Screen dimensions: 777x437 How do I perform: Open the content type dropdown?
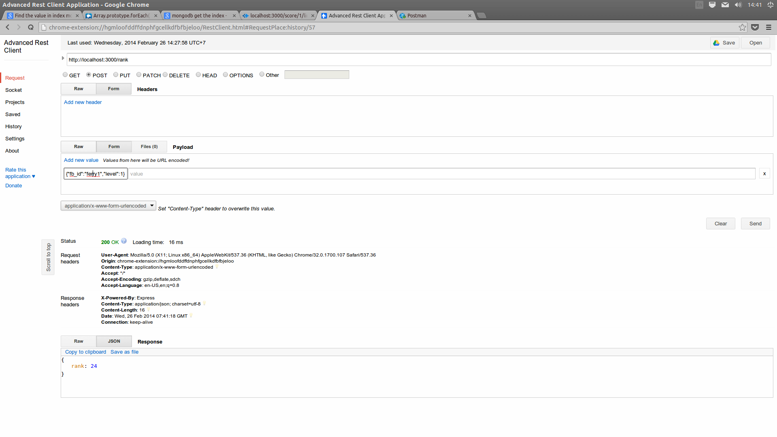pyautogui.click(x=108, y=206)
